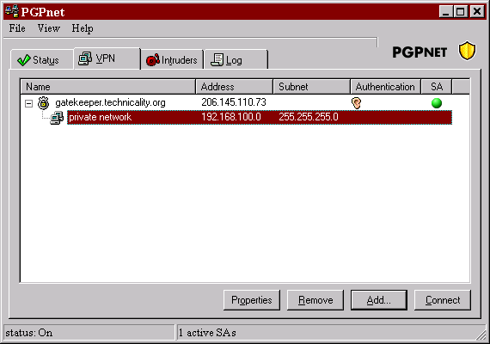490x344 pixels.
Task: Click the PGPnet title bar application icon
Action: [12, 11]
